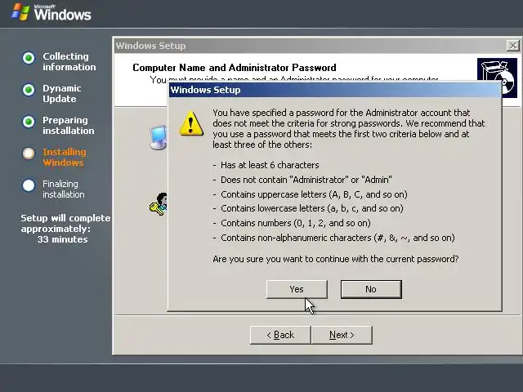Viewport: 523px width, 392px height.
Task: Go to previous step with Back button
Action: tap(280, 335)
